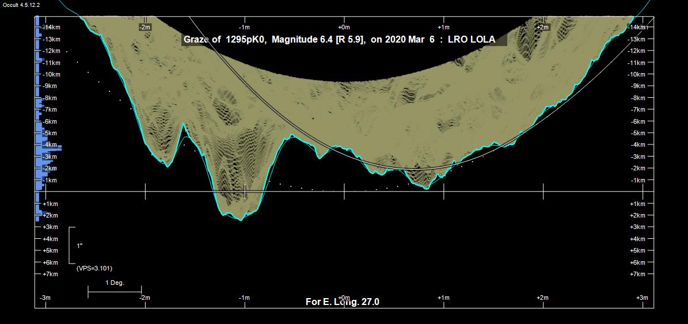This screenshot has width=688, height=324.
Task: Click the +2m time marker at top
Action: (x=542, y=27)
